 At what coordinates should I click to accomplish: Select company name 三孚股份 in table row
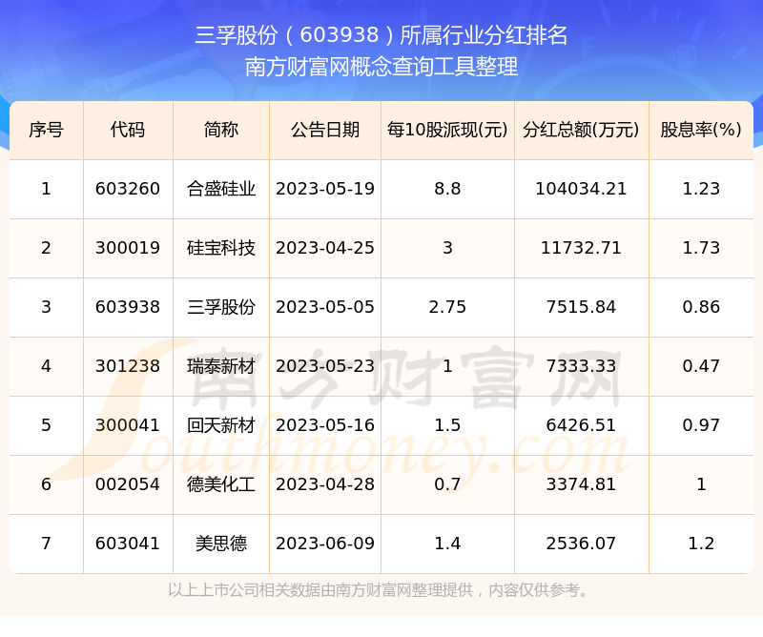pyautogui.click(x=221, y=307)
